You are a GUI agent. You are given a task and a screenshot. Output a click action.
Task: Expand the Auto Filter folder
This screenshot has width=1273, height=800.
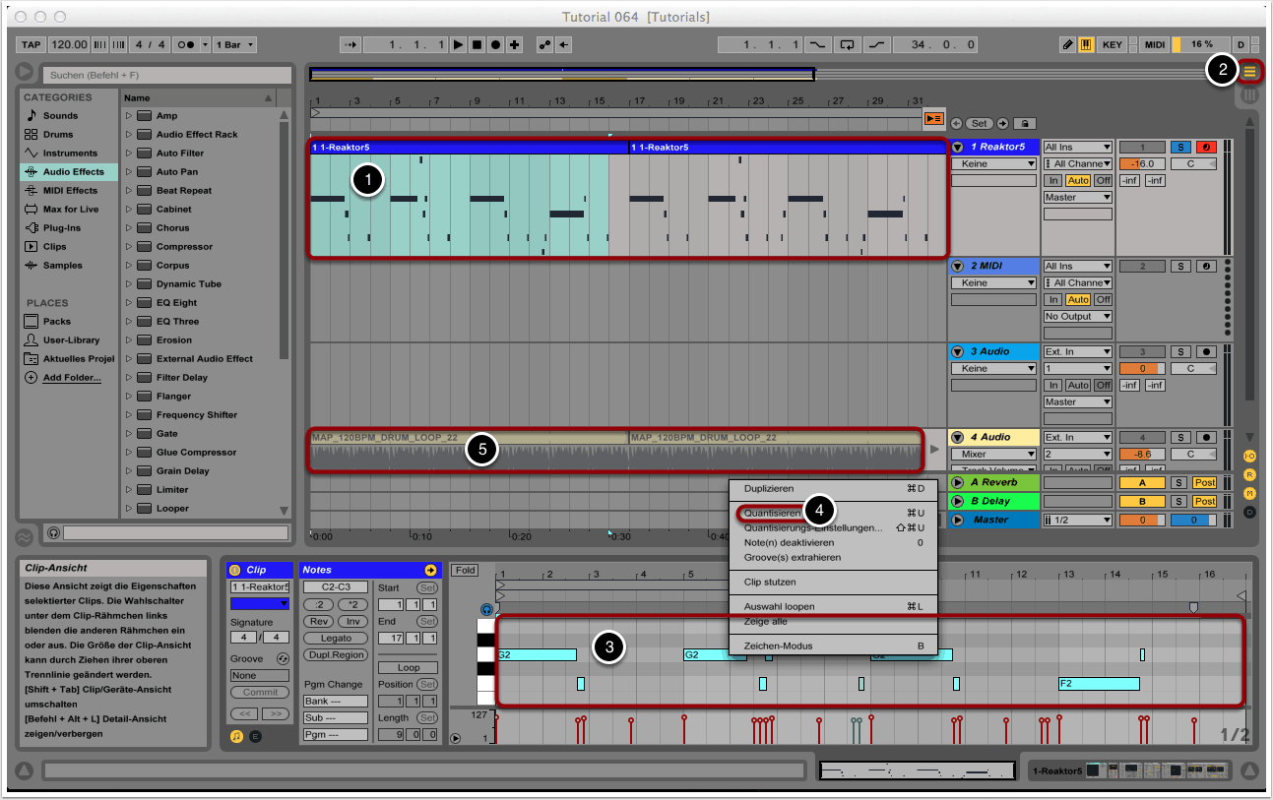tap(128, 154)
